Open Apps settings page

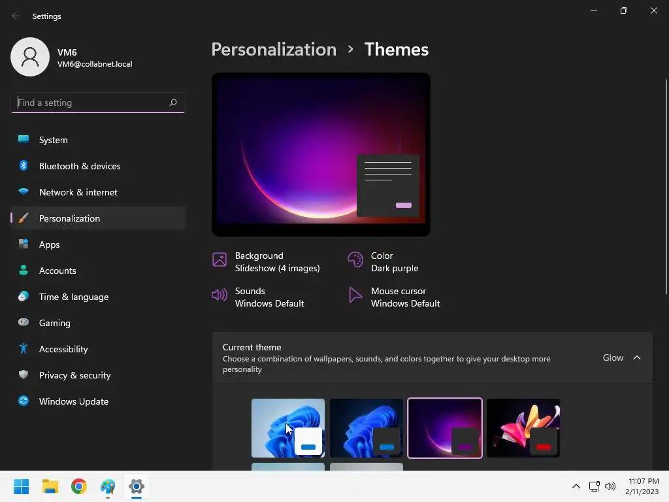[98, 244]
